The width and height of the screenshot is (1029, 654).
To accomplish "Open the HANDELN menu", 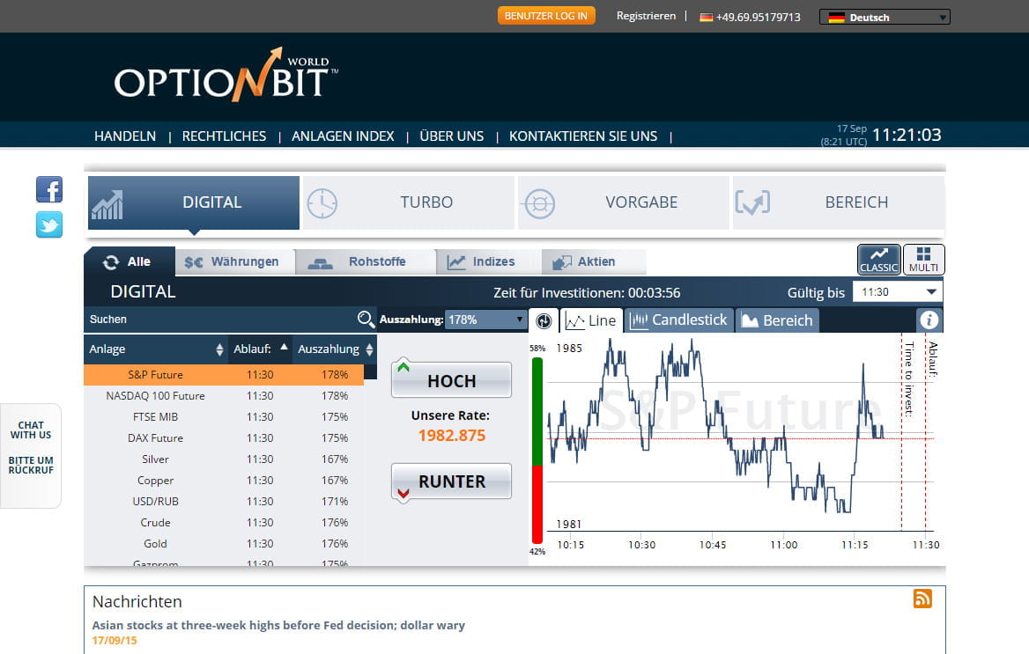I will click(125, 136).
